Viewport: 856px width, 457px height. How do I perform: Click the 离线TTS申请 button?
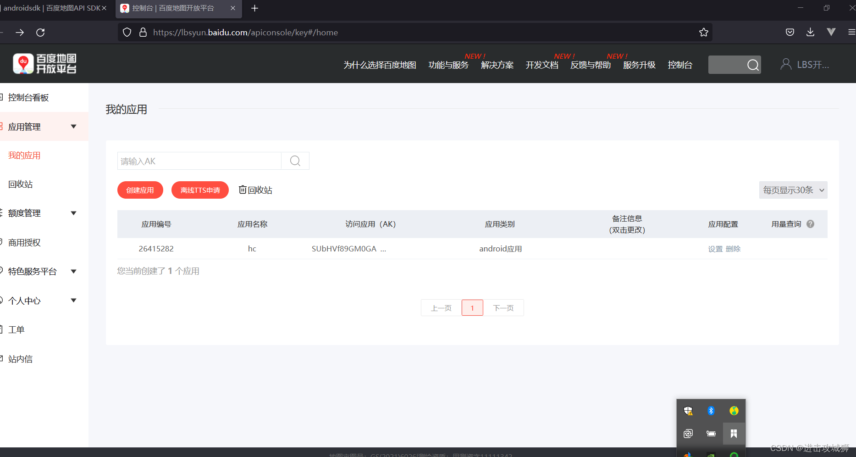[200, 190]
